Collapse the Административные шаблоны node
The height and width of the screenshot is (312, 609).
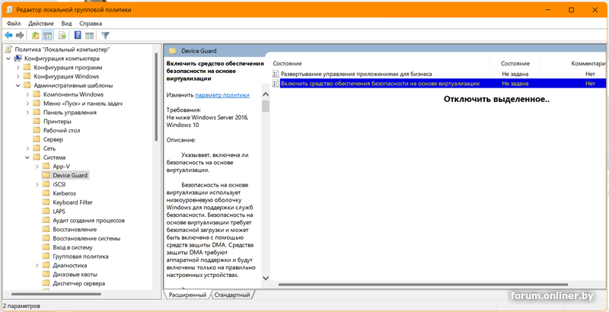(18, 85)
